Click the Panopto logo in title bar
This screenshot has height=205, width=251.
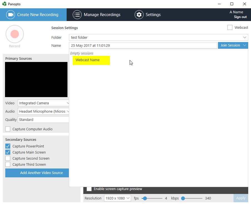tap(4, 4)
